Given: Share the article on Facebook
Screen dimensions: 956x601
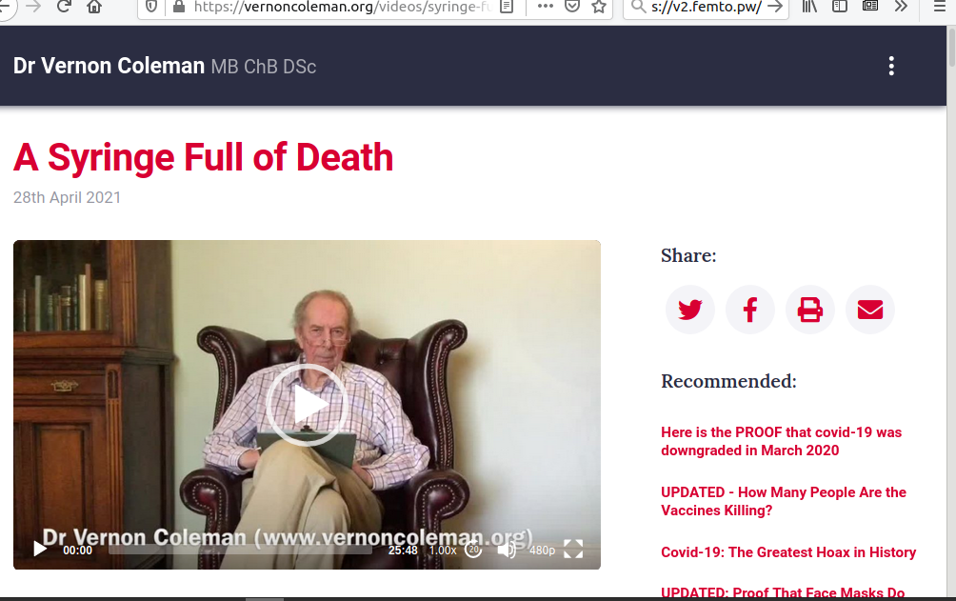Looking at the screenshot, I should point(750,310).
